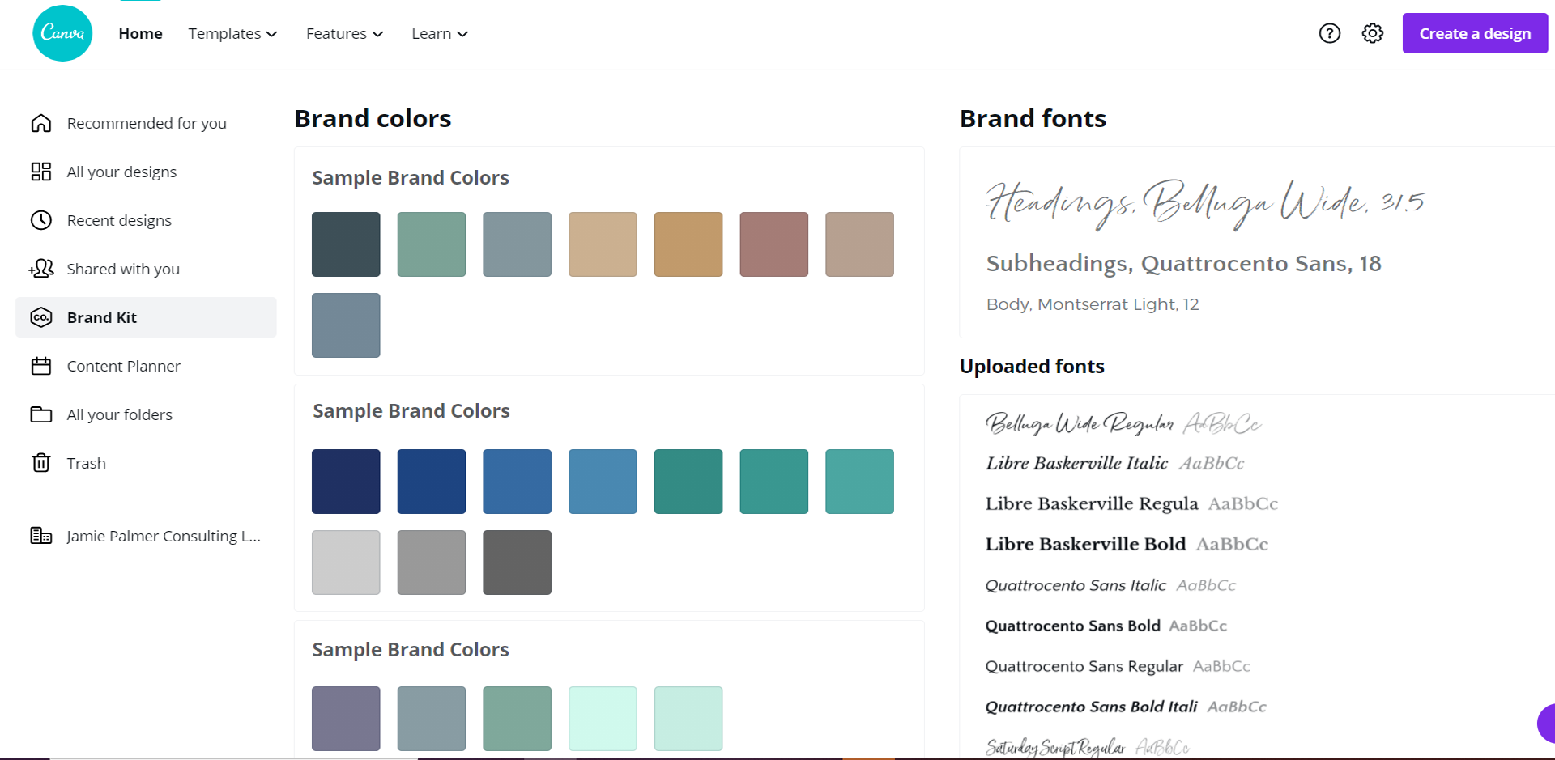This screenshot has width=1555, height=760.
Task: Open Recommended for you
Action: [146, 123]
